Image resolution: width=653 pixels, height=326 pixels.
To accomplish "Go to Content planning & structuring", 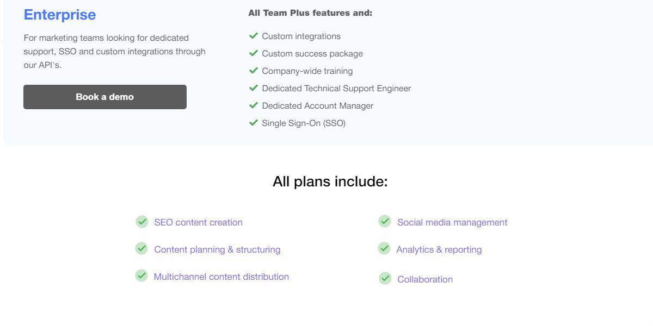I will point(217,249).
